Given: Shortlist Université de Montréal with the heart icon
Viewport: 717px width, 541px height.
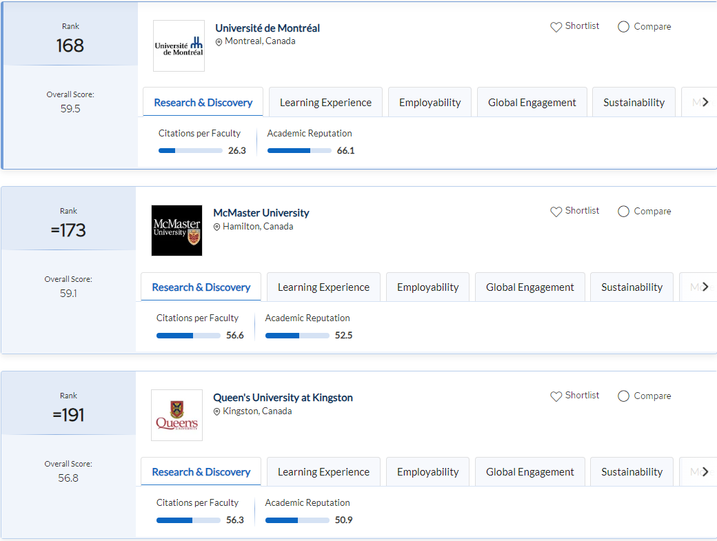Looking at the screenshot, I should tap(556, 27).
